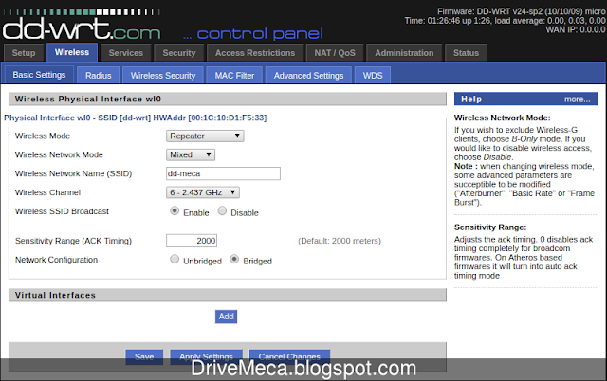Click the Network Configuration label
Viewport: 607px width, 381px height.
coord(56,260)
